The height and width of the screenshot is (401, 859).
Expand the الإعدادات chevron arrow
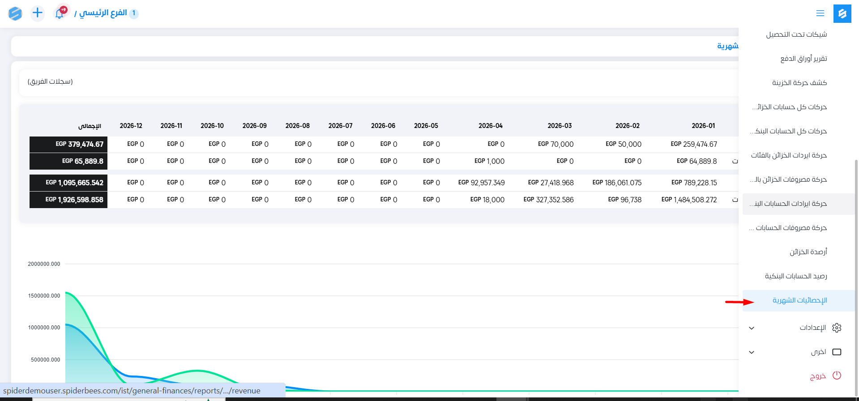(752, 328)
